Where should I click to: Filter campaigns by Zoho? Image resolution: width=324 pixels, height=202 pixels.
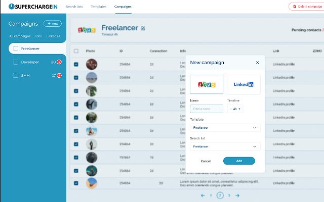(38, 36)
